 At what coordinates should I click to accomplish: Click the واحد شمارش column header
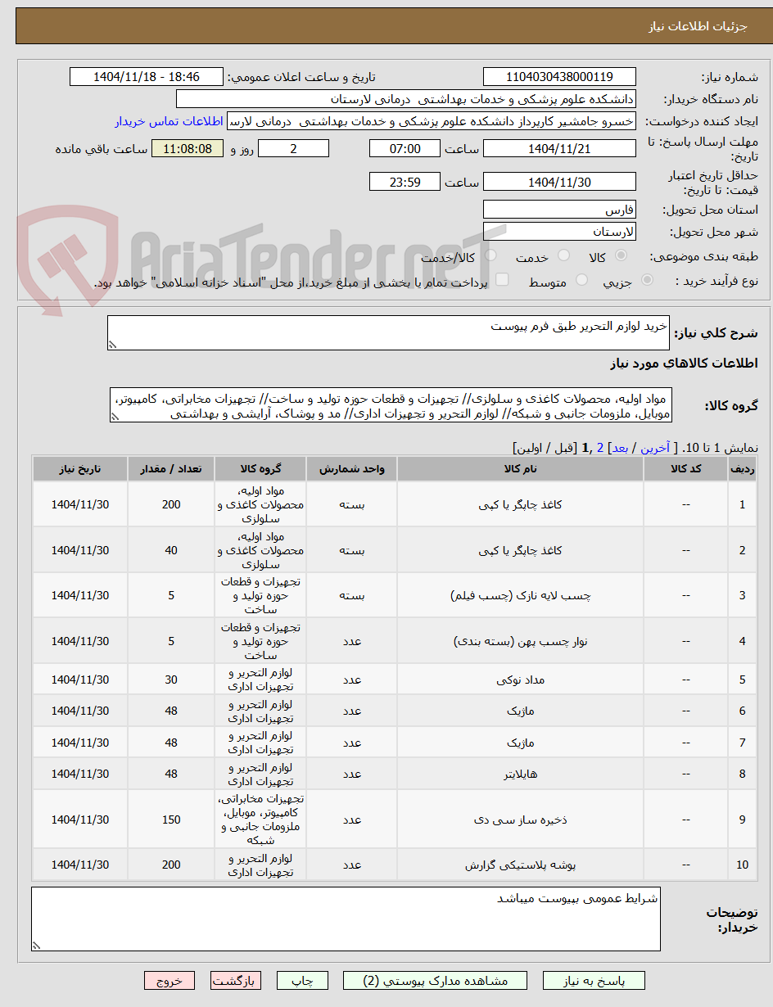click(351, 468)
